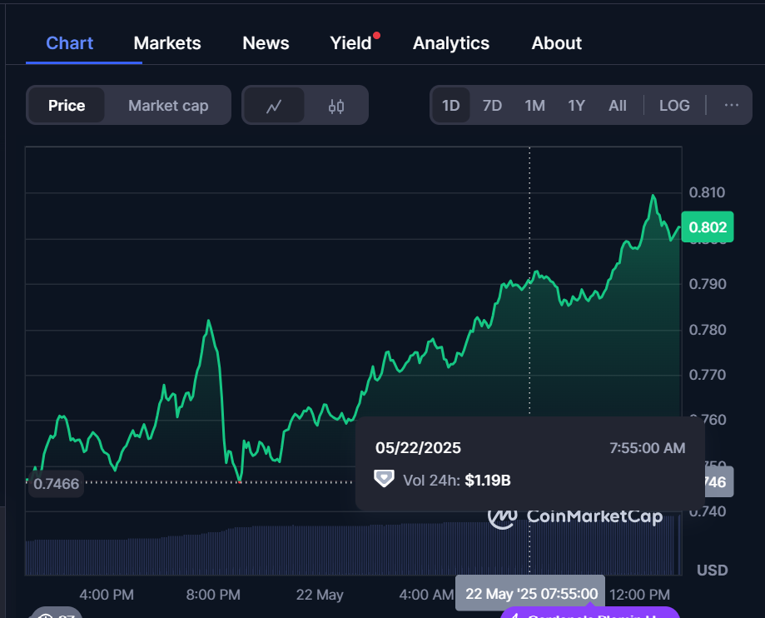Enable LOG scale
Screen dimensions: 765x618
pos(674,106)
